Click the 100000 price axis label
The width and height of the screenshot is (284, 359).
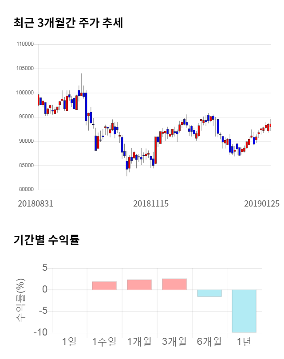25,93
